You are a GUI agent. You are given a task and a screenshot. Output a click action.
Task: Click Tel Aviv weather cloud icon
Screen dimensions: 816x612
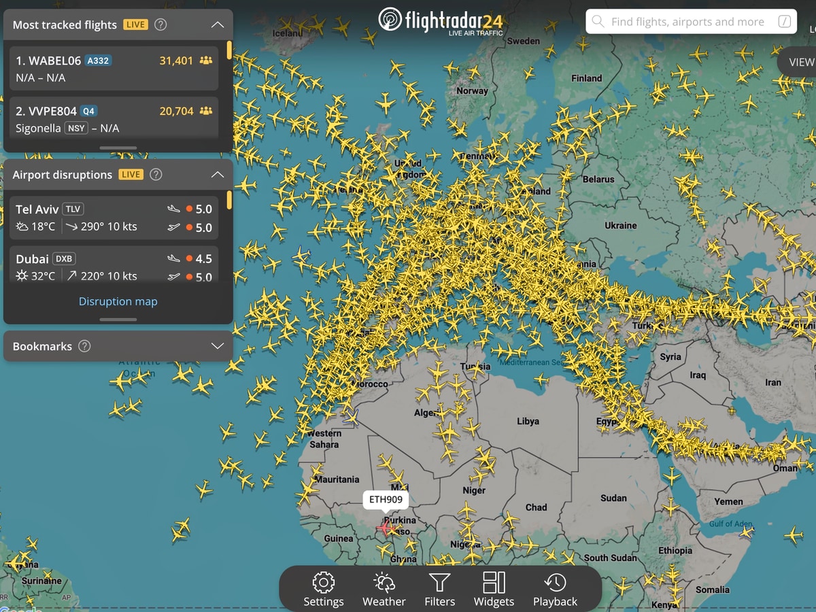click(22, 226)
